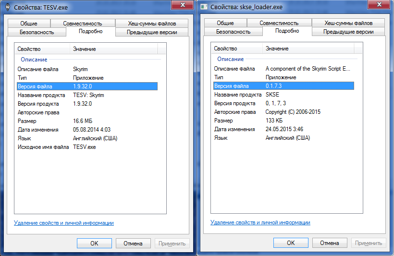Select Описание файла row in skse_loader.exe list
The height and width of the screenshot is (256, 394).
tap(283, 69)
